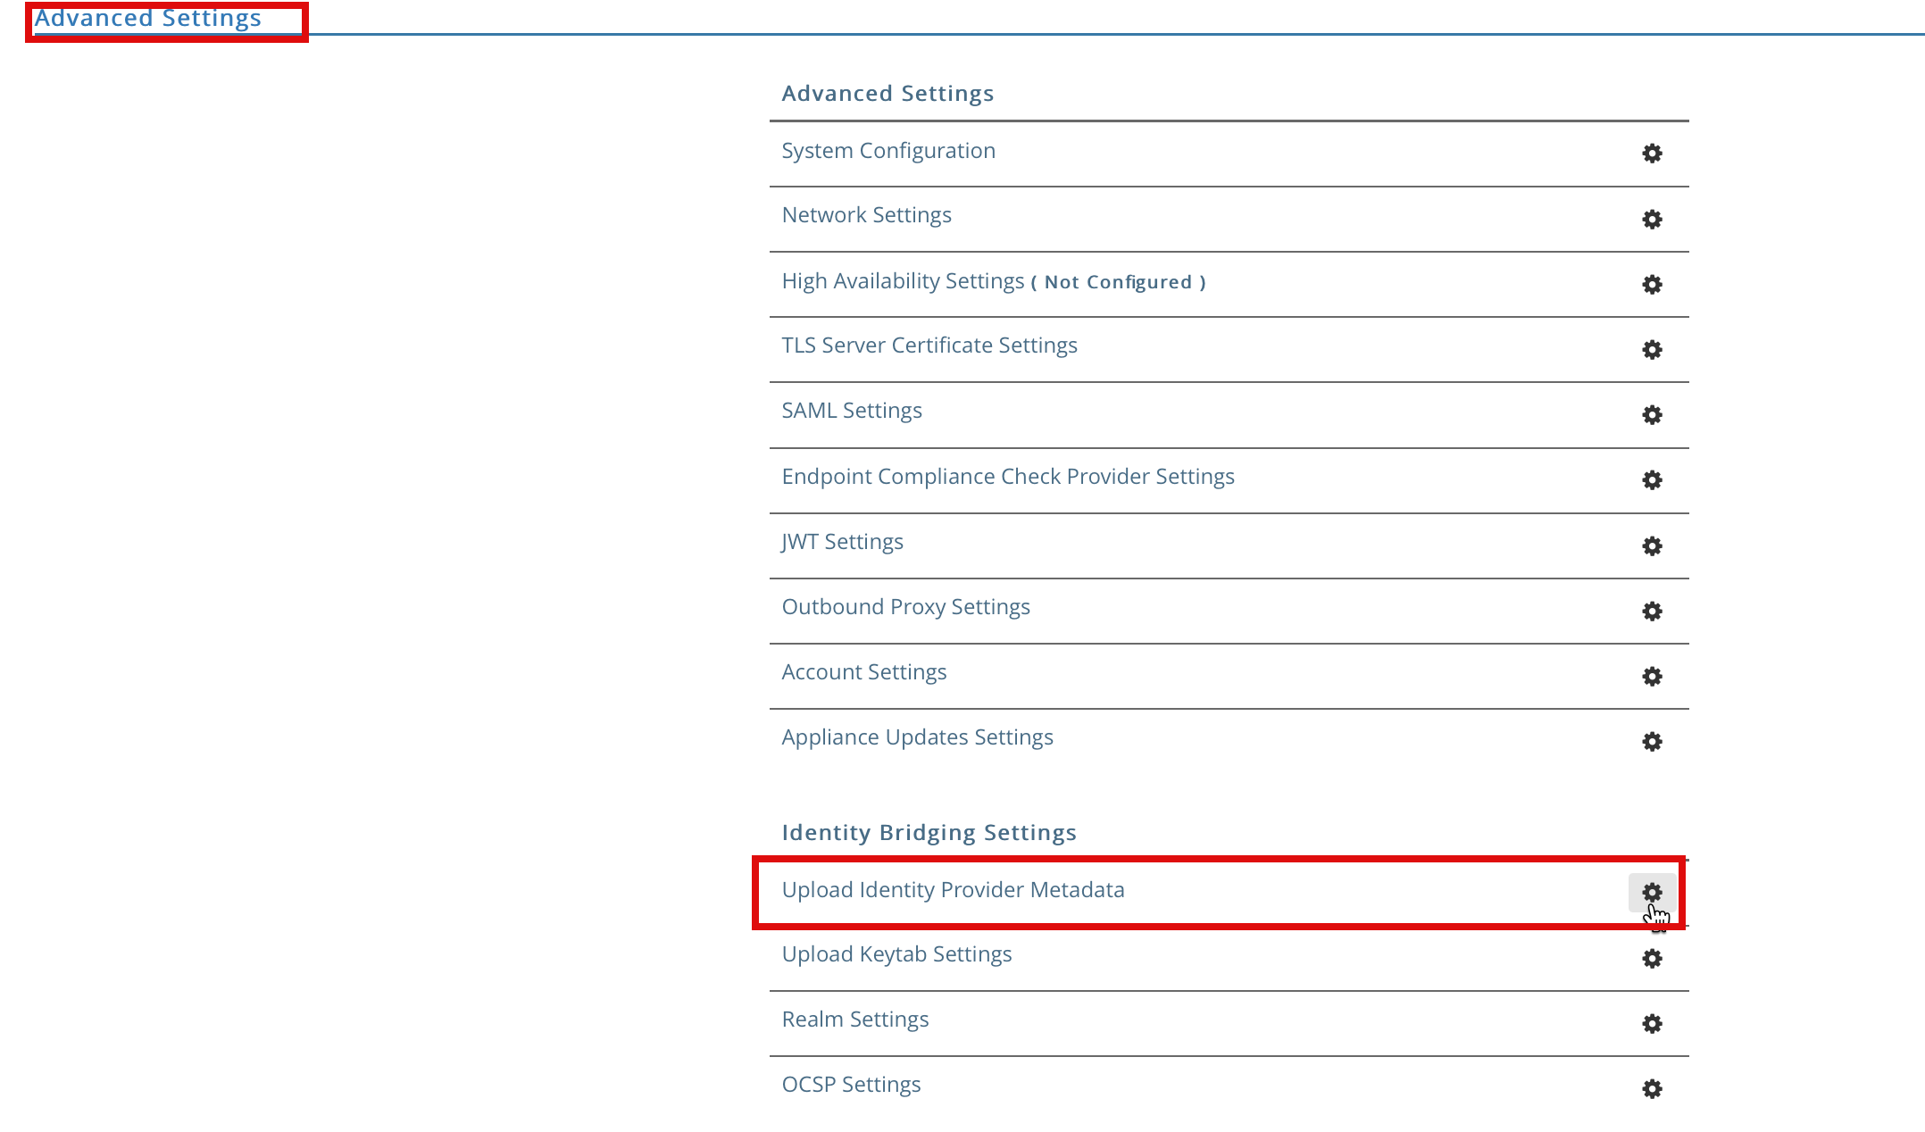Click the High Availability Settings label
Screen dimensions: 1925x1132
(x=903, y=281)
